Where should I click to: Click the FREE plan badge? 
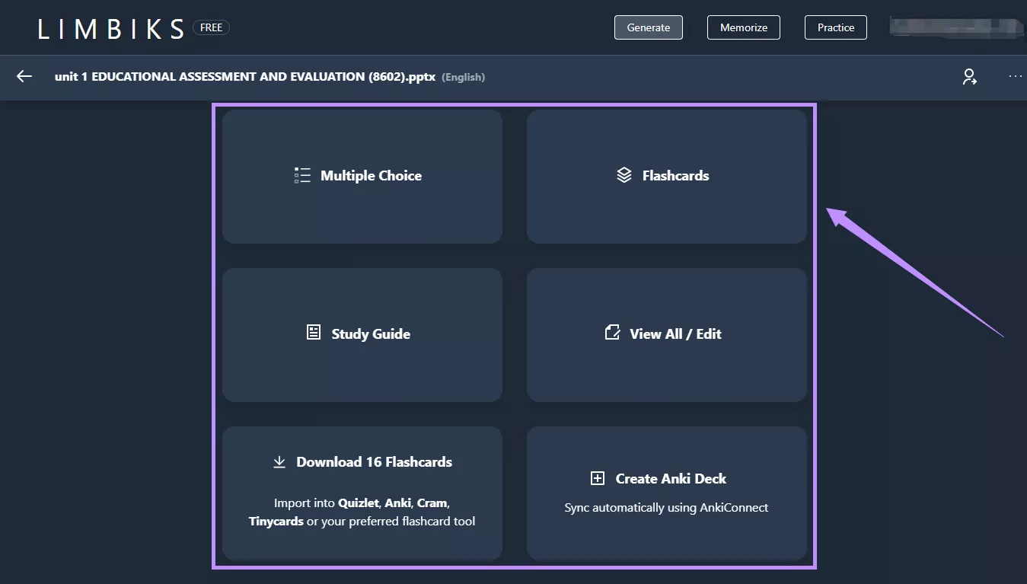pos(211,27)
